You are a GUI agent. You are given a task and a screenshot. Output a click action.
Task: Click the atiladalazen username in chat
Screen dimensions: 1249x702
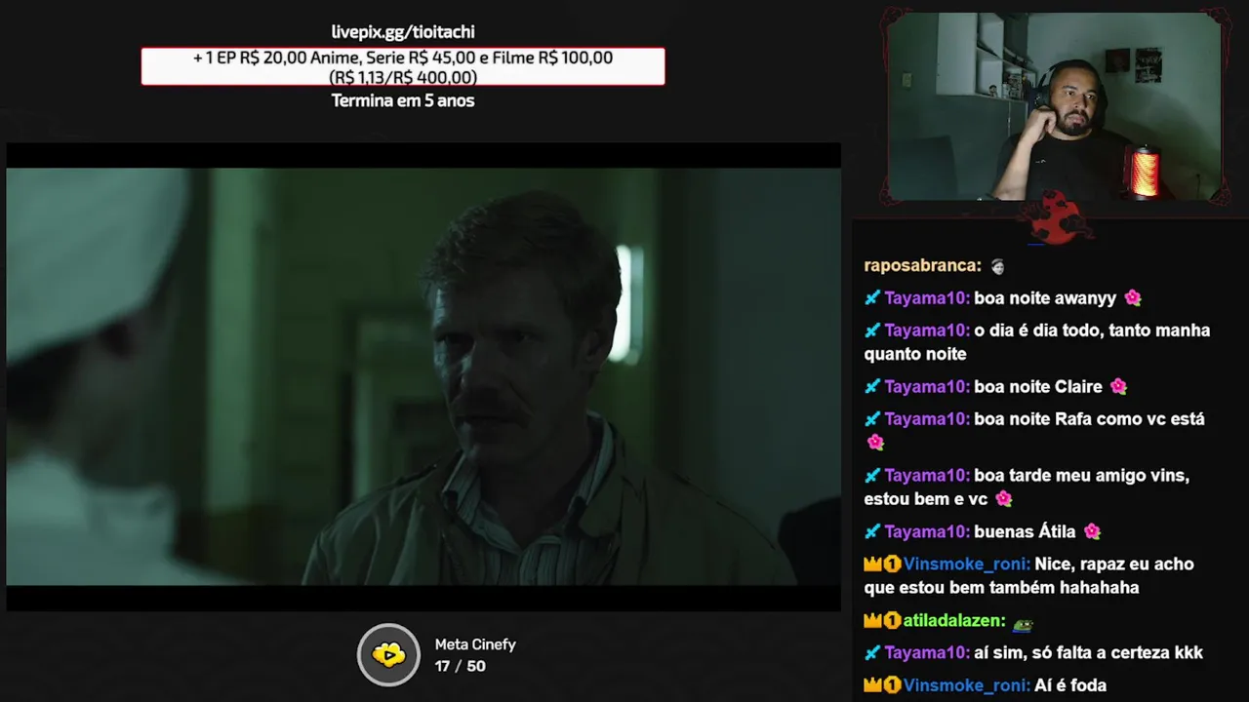tap(954, 621)
